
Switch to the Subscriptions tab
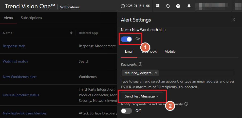pos(31,18)
